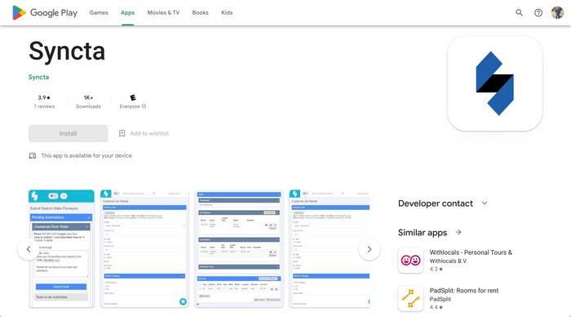Click the Install button

(68, 133)
